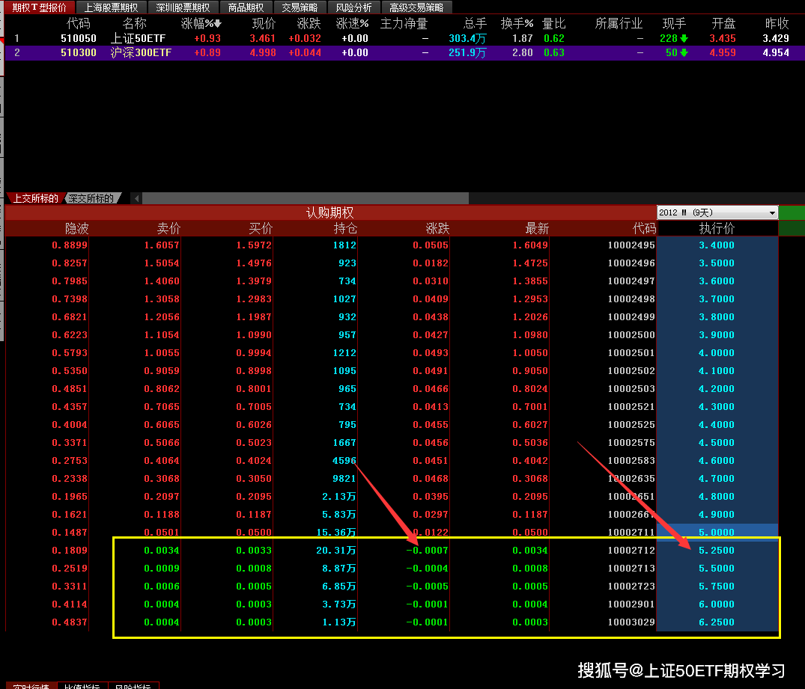
Task: Open the 深圳股票期权 tab
Action: [183, 7]
